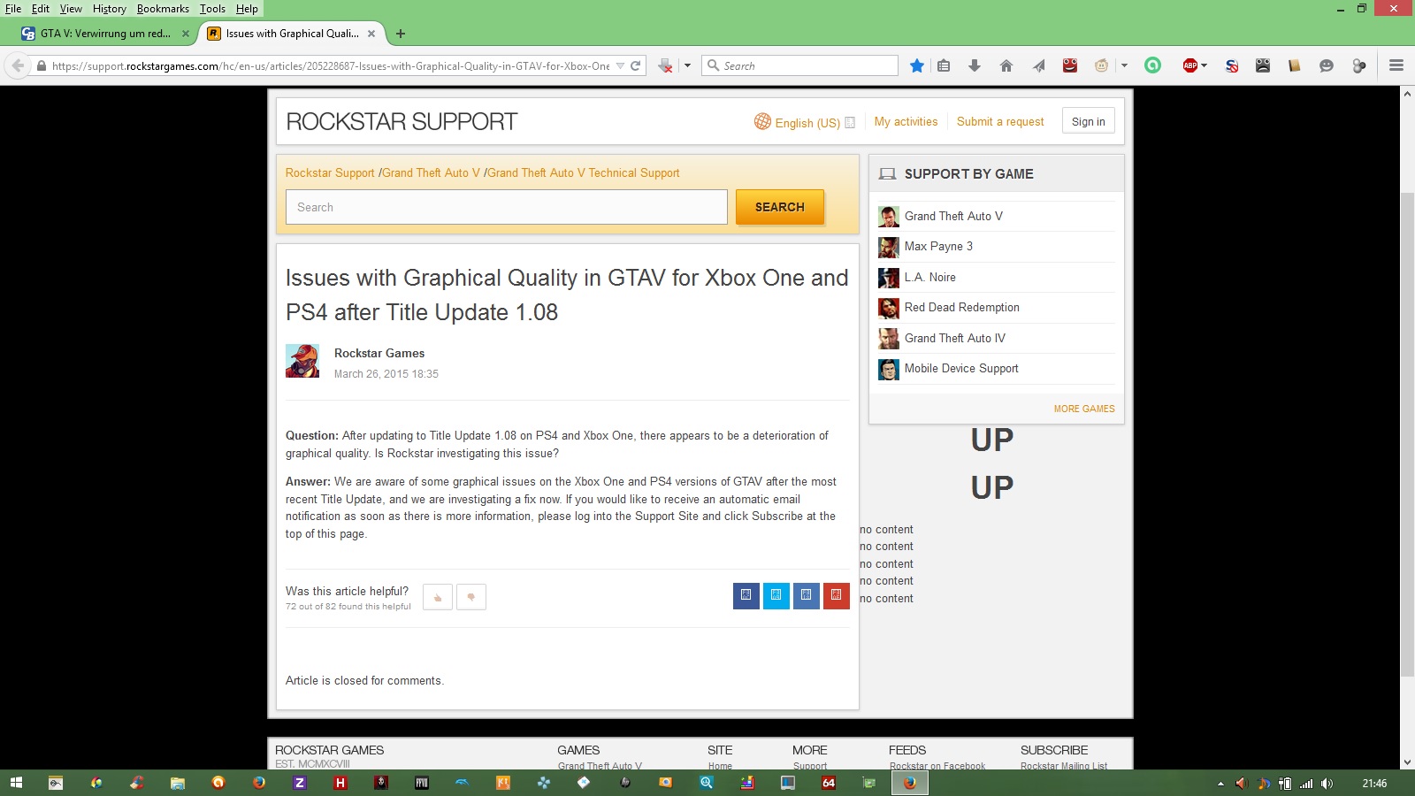Select Grand Theft Auto V in Support by Game
The width and height of the screenshot is (1415, 796).
point(953,216)
